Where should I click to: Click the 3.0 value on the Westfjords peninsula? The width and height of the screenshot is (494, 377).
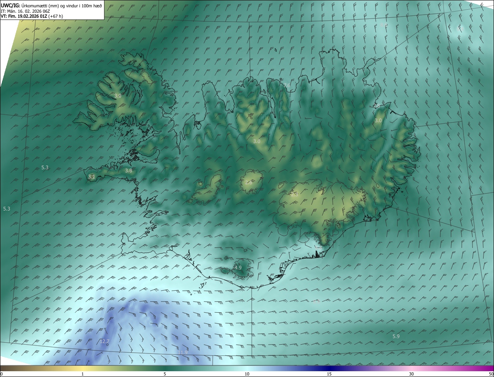click(118, 96)
